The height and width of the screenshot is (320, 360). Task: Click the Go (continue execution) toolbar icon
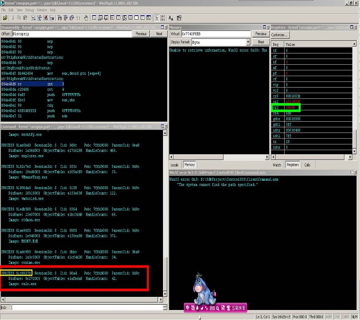[33, 18]
